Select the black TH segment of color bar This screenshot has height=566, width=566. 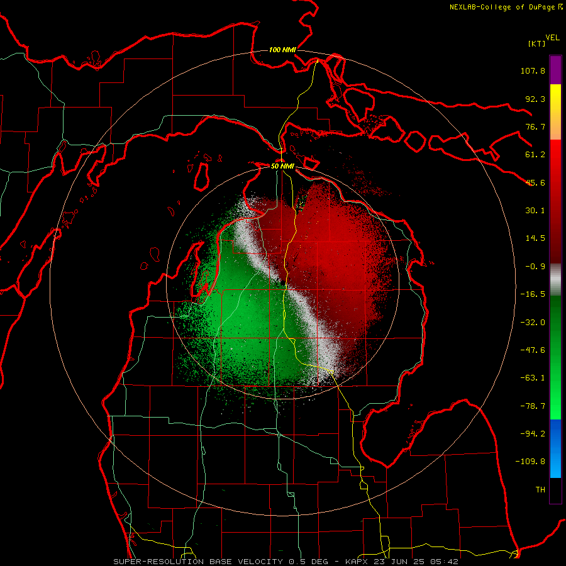pyautogui.click(x=555, y=490)
